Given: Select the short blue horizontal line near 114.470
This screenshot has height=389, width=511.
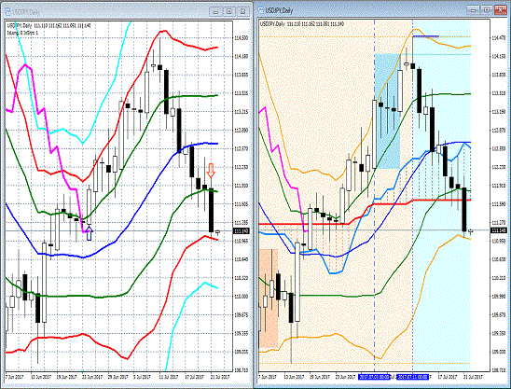Looking at the screenshot, I should pyautogui.click(x=425, y=36).
